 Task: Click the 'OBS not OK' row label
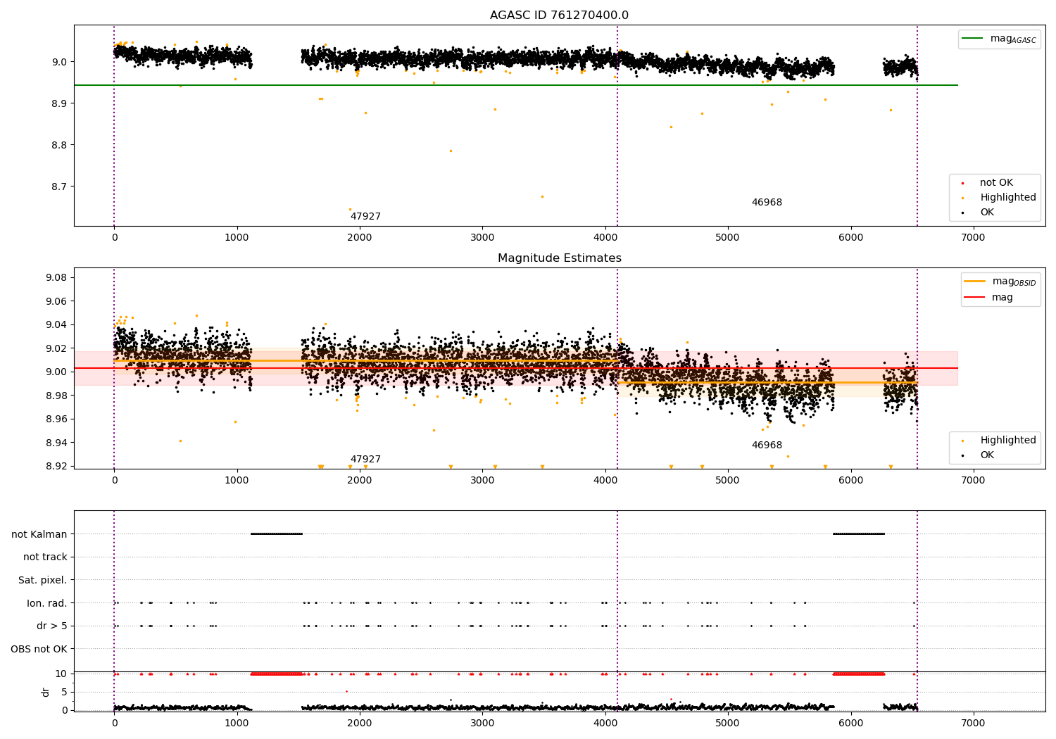point(39,649)
